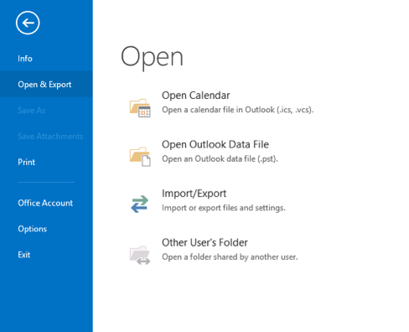Click the Other User's Folder icon
Image resolution: width=409 pixels, height=332 pixels.
pyautogui.click(x=140, y=255)
